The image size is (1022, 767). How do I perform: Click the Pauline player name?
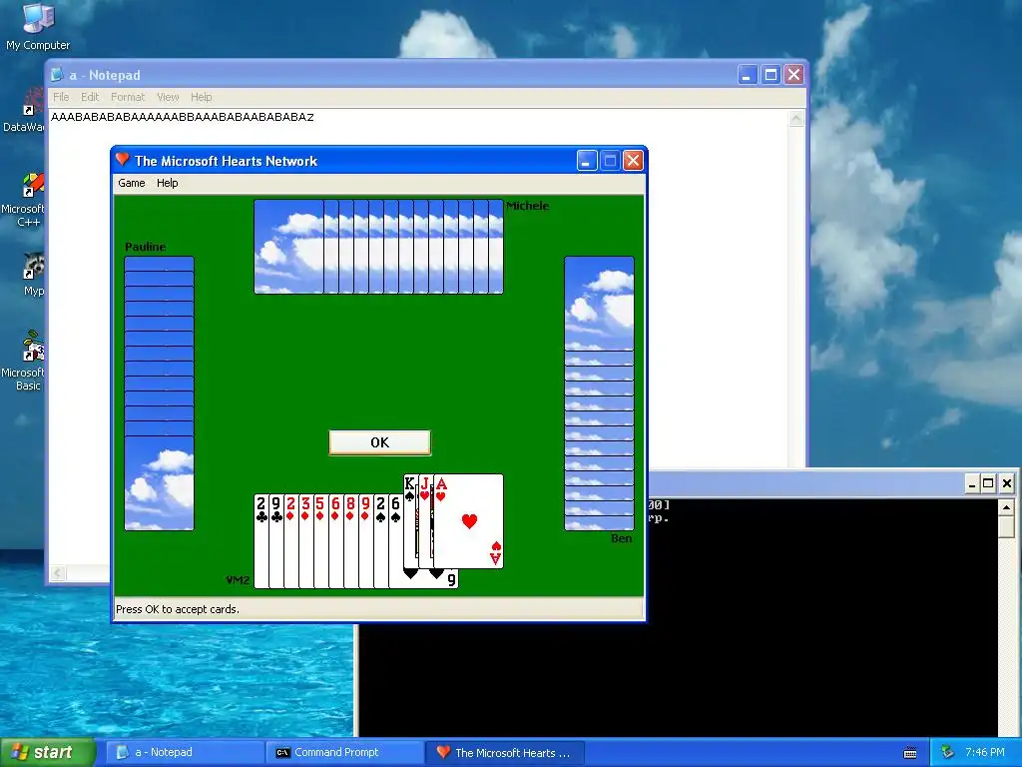[146, 247]
